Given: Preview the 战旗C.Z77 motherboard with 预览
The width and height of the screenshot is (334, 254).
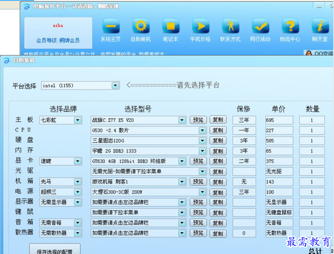Looking at the screenshot, I should point(198,120).
